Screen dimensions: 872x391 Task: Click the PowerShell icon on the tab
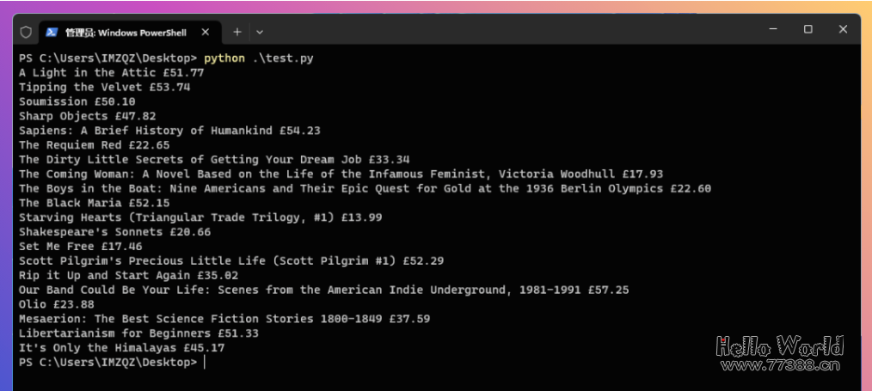pos(52,32)
